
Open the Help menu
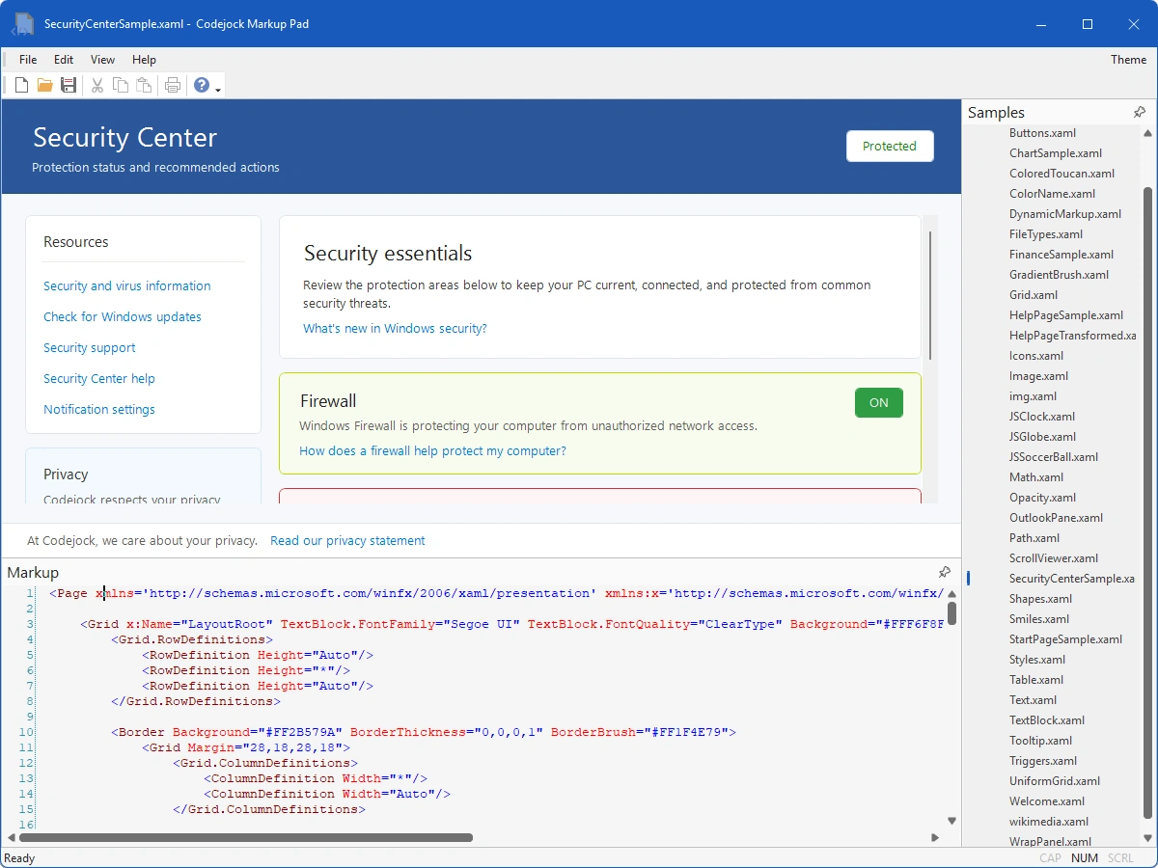click(144, 60)
